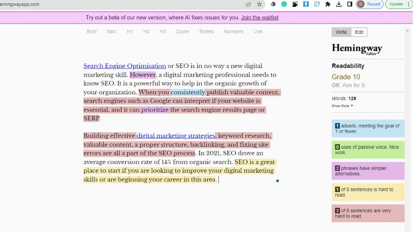Image resolution: width=413 pixels, height=232 pixels.
Task: Open the browser Downloads icon
Action: (x=339, y=4)
